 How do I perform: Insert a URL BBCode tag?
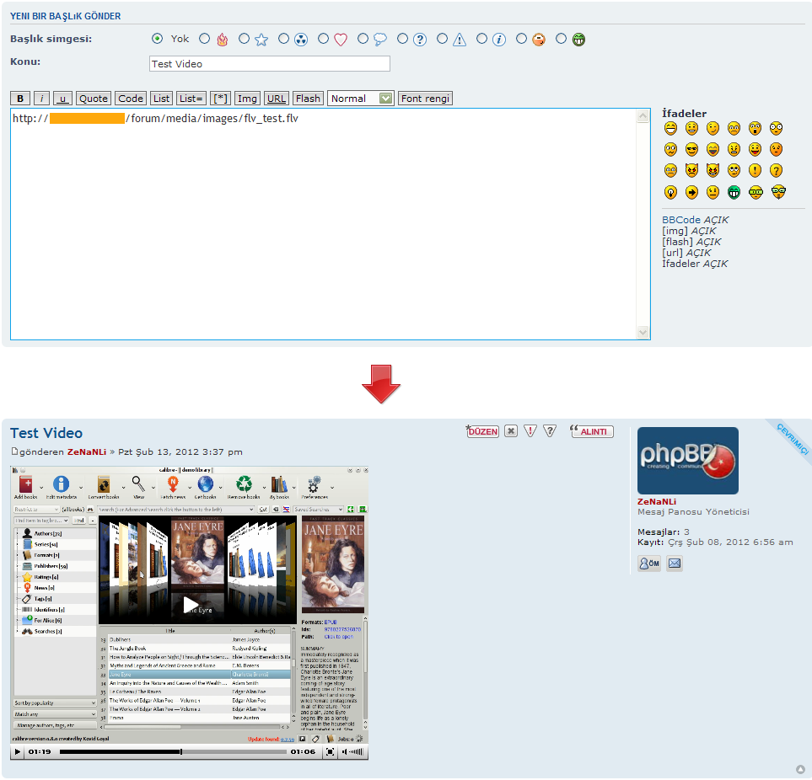click(x=277, y=99)
